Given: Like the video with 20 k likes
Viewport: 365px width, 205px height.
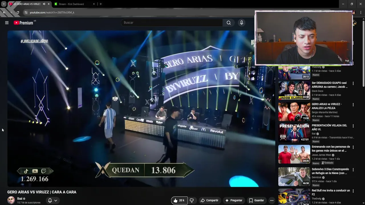Looking at the screenshot, I should pos(179,200).
